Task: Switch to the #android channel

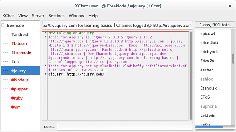Action: pos(19,35)
